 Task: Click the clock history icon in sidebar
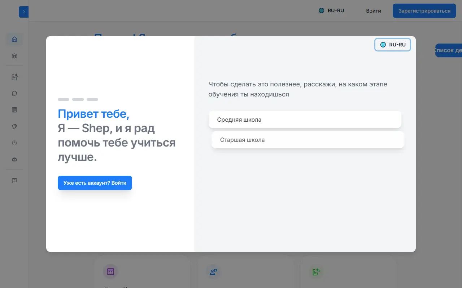[14, 143]
